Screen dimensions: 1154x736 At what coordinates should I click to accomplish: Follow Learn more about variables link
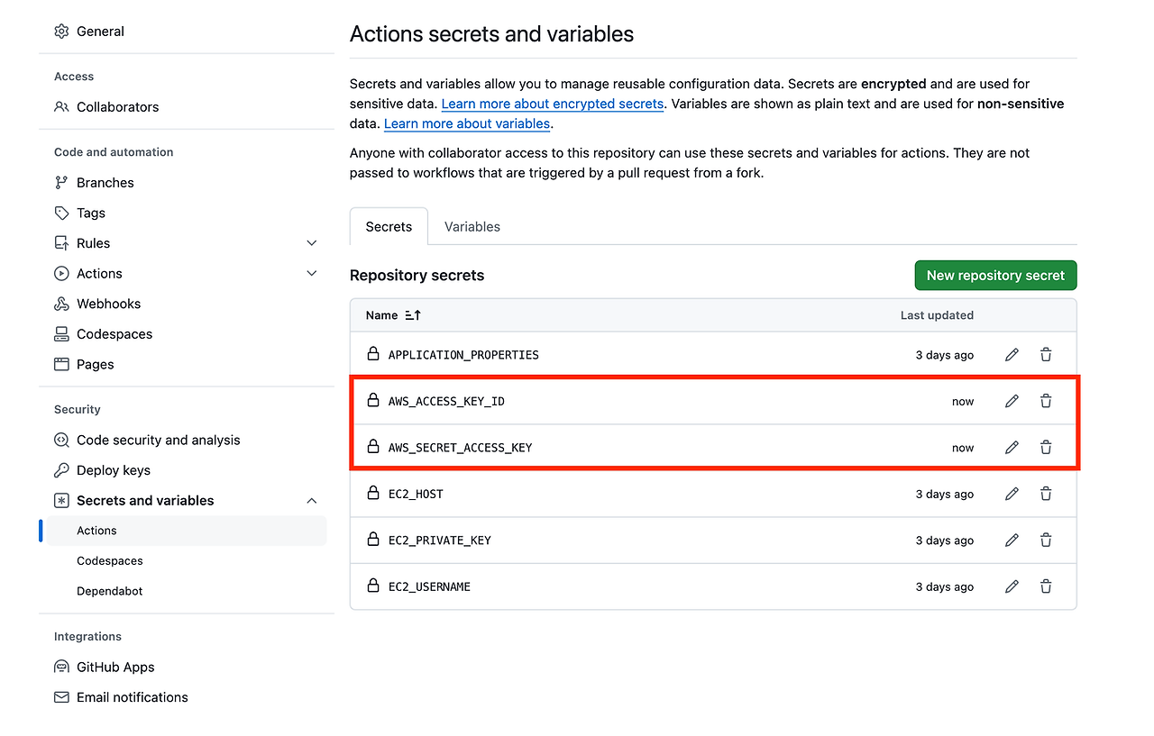(x=467, y=123)
